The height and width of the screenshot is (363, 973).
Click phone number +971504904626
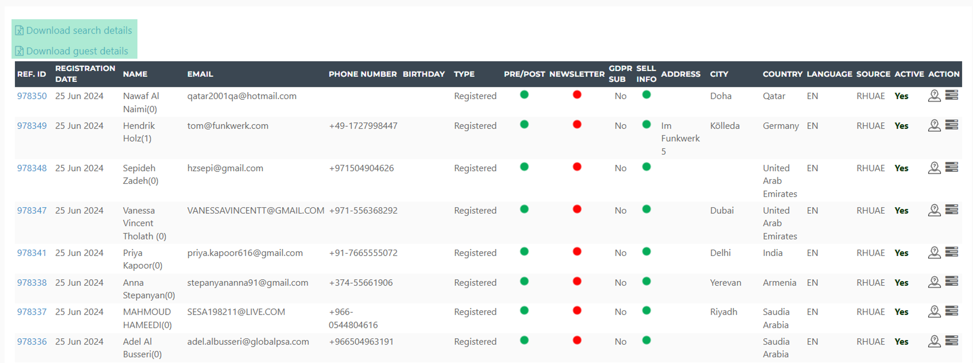coord(361,168)
